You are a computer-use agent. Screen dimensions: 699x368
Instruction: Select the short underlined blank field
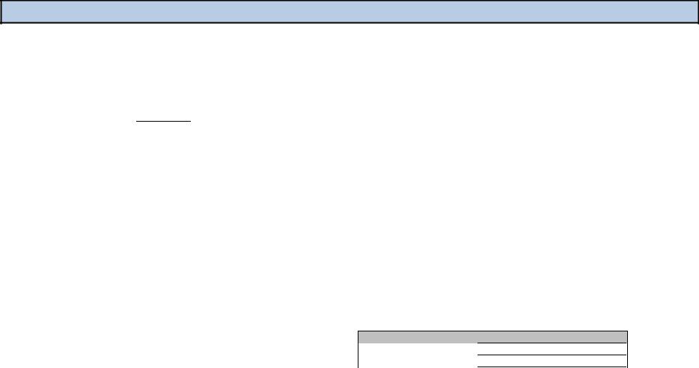point(163,116)
